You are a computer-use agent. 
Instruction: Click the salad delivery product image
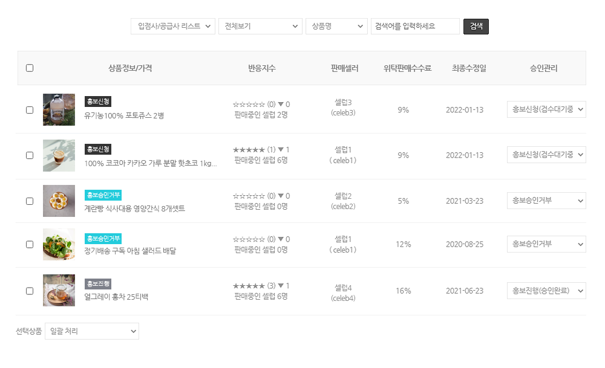click(59, 244)
